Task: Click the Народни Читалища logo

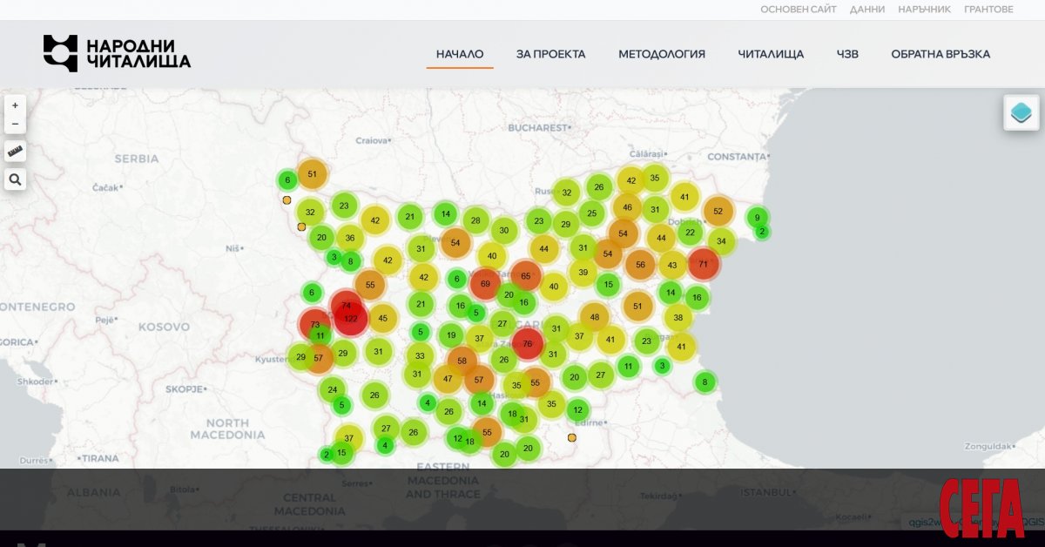Action: pos(117,53)
